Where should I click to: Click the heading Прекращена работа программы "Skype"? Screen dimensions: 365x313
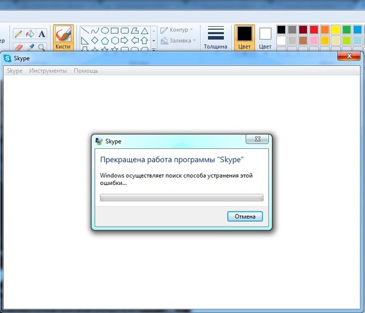click(172, 160)
